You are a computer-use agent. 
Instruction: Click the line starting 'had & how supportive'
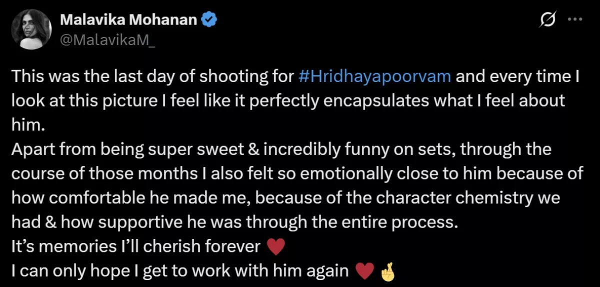[x=234, y=221]
